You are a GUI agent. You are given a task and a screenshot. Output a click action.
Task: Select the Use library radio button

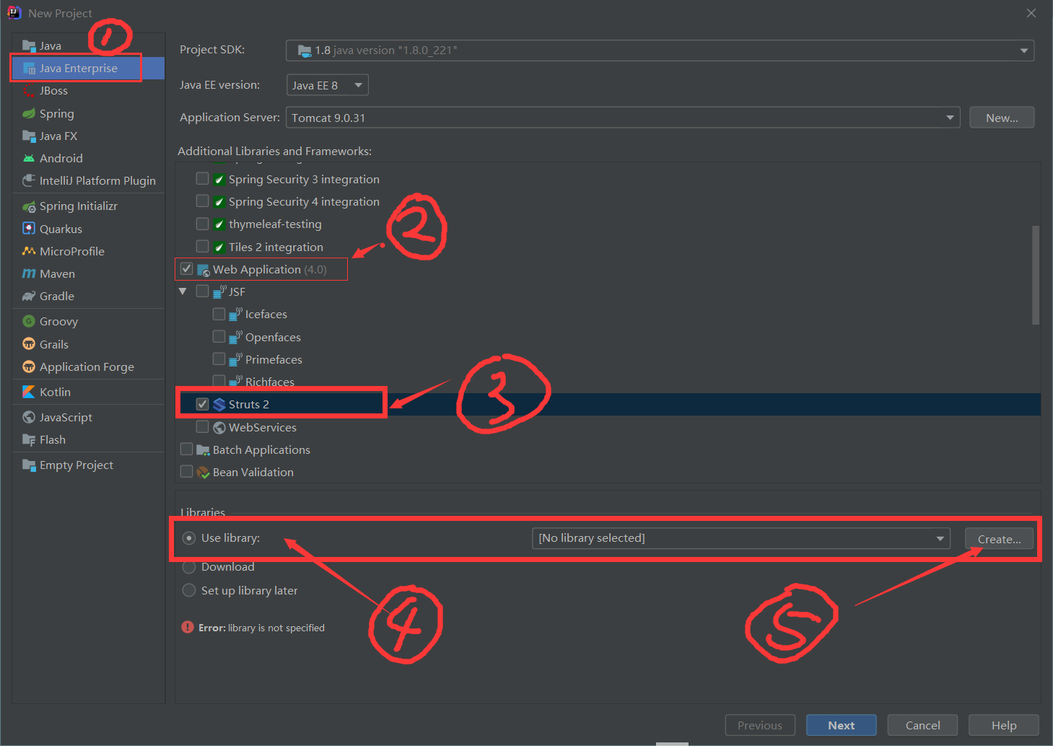pos(189,537)
